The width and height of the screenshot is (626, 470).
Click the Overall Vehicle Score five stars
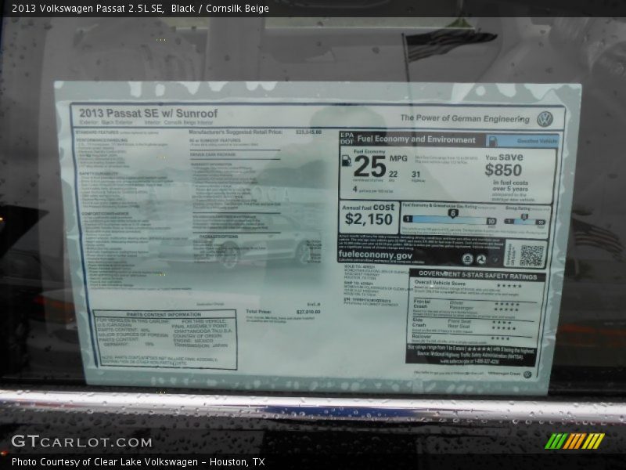tap(509, 285)
